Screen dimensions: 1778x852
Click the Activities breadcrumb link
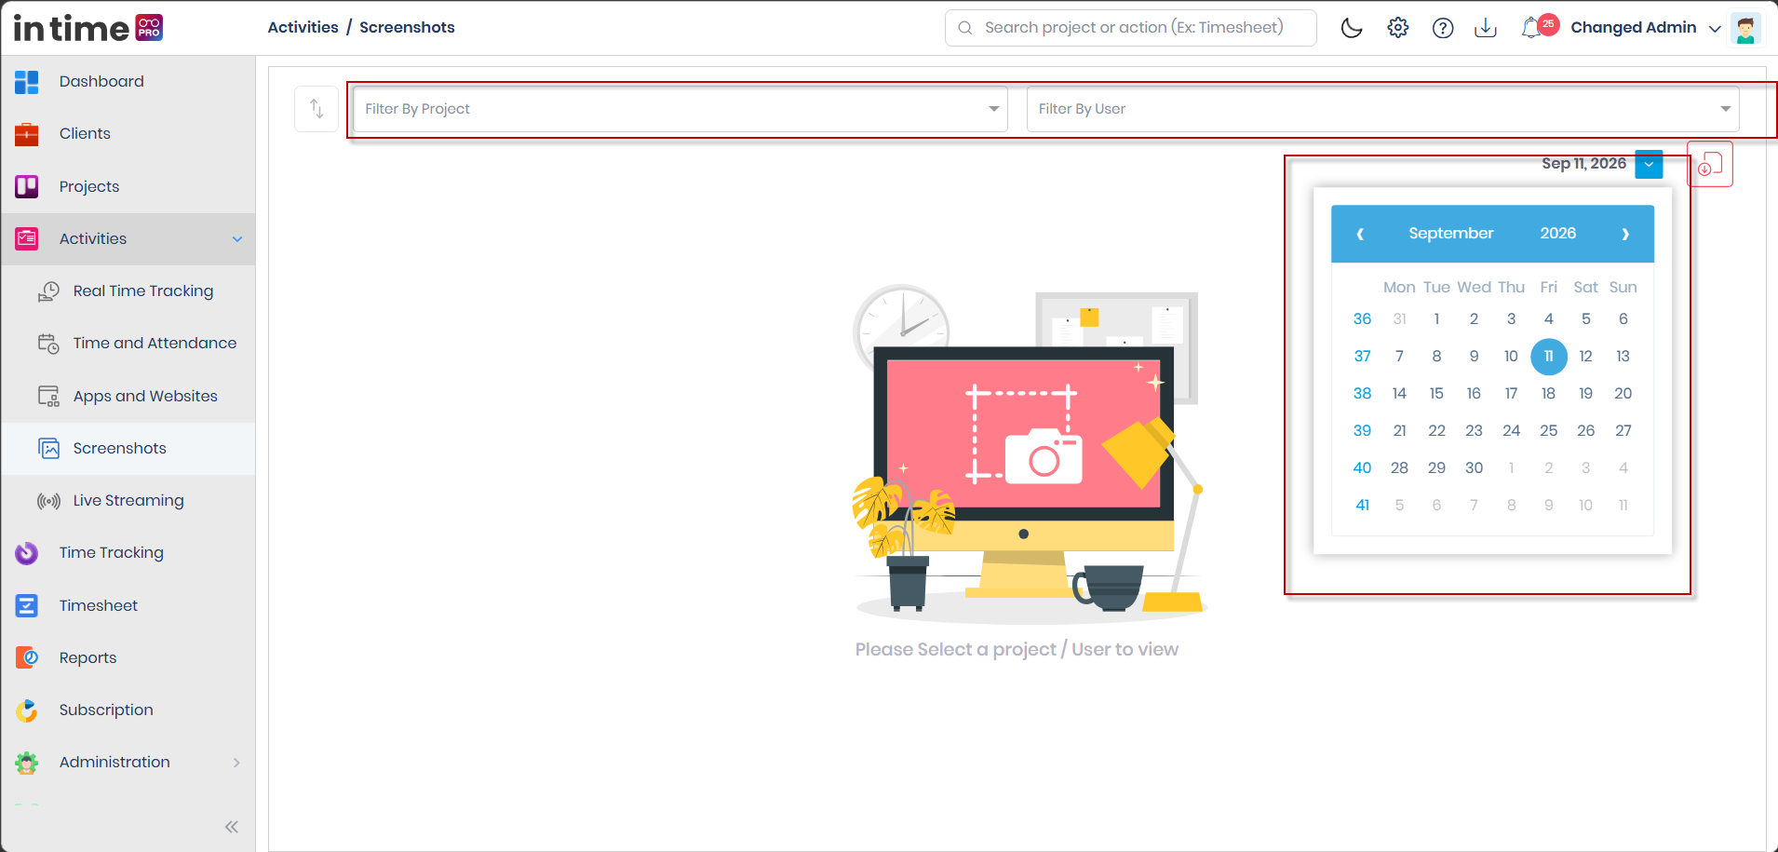(303, 27)
